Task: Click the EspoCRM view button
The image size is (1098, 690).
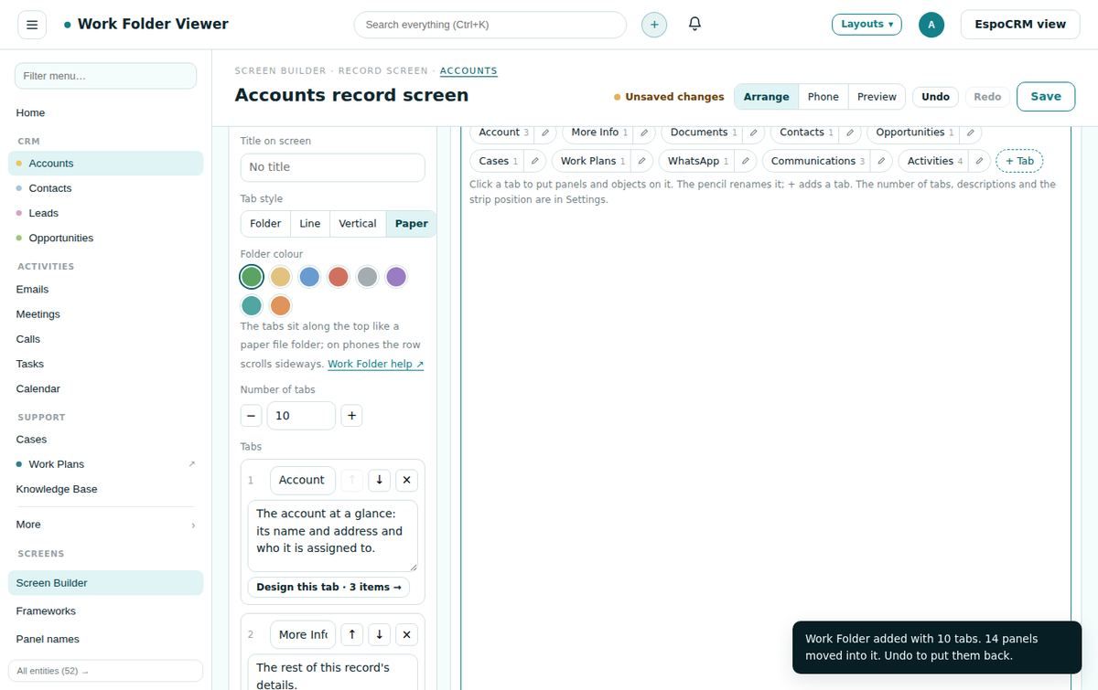Action: click(x=1019, y=25)
